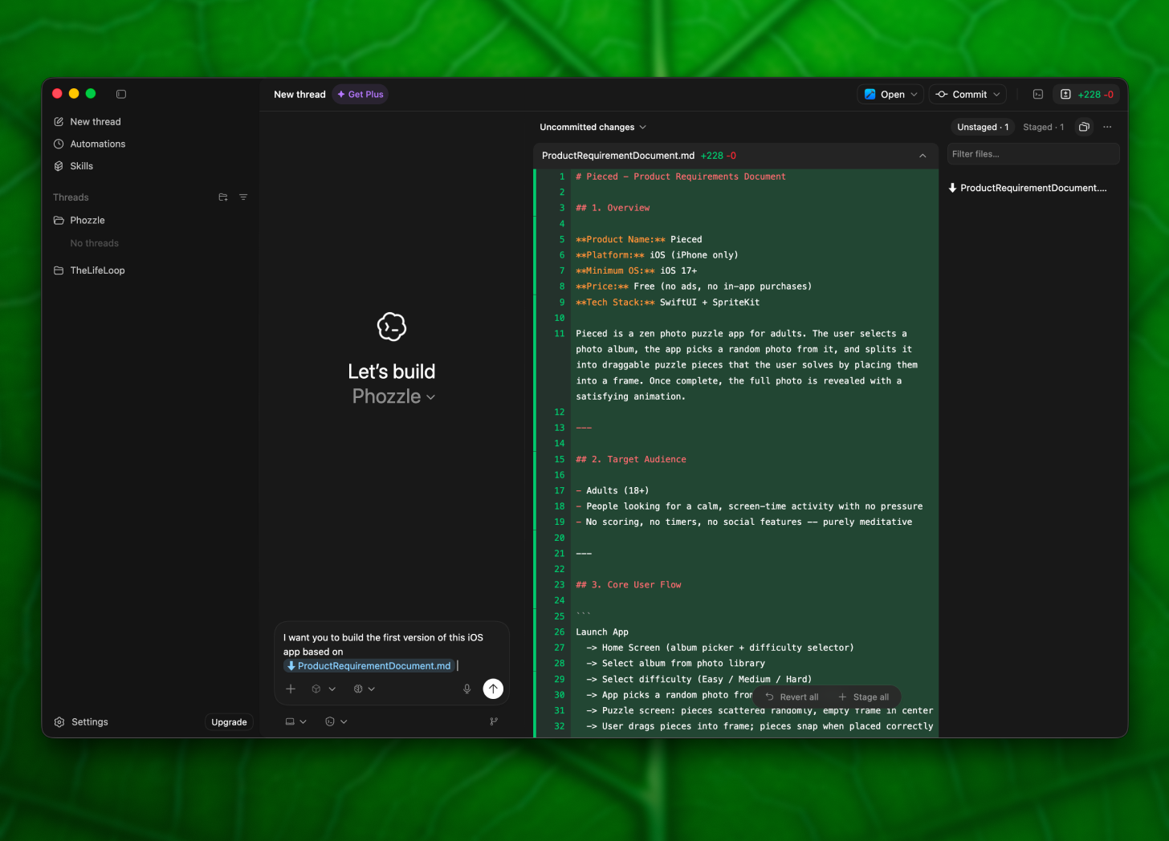Click the plus attach icon in composer
This screenshot has width=1169, height=841.
pyautogui.click(x=291, y=689)
